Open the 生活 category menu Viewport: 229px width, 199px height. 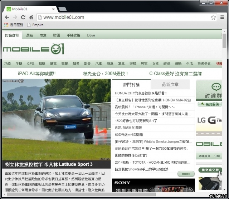coord(190,64)
